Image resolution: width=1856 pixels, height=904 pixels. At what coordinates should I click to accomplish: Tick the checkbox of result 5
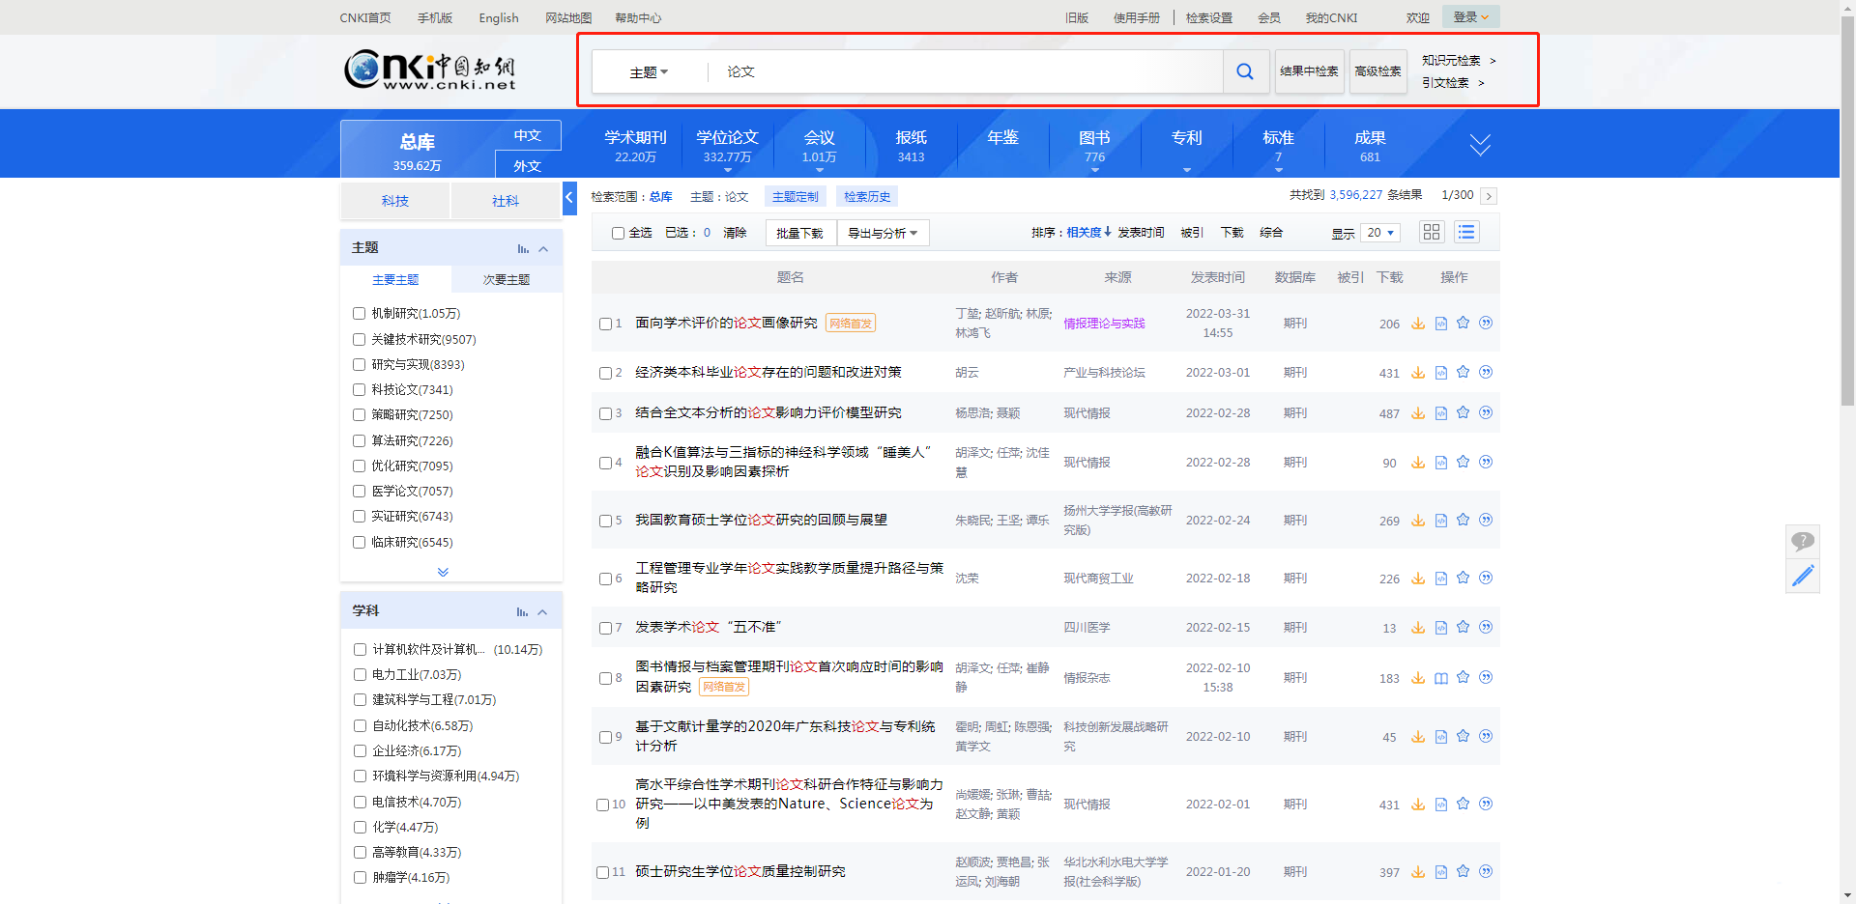click(605, 520)
